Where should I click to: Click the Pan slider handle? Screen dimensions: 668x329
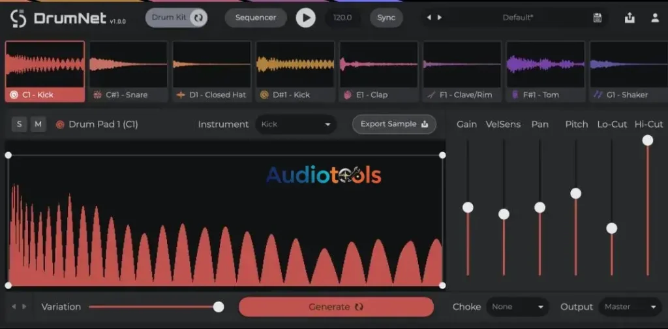(x=539, y=208)
